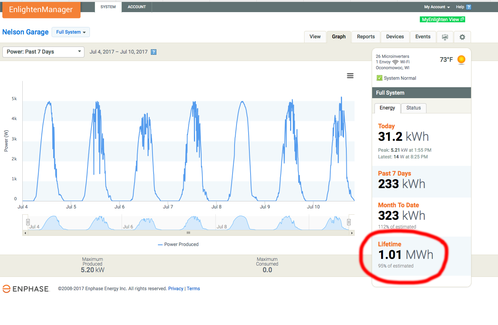
Task: Open the chart hamburger menu icon
Action: (x=350, y=76)
